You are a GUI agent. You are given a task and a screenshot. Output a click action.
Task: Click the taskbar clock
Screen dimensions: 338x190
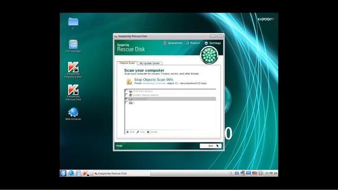click(271, 173)
